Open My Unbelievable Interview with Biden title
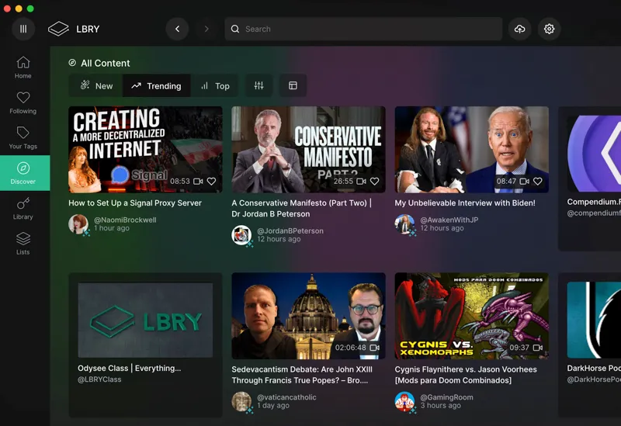This screenshot has height=426, width=621. 465,203
